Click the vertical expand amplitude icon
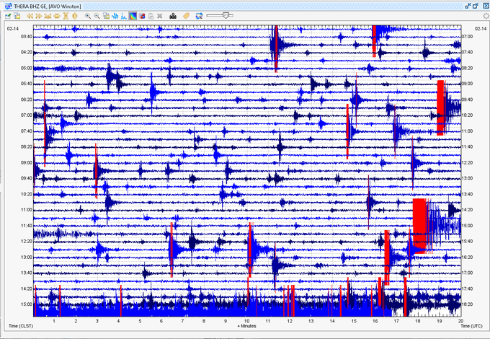490x339 pixels. point(74,15)
